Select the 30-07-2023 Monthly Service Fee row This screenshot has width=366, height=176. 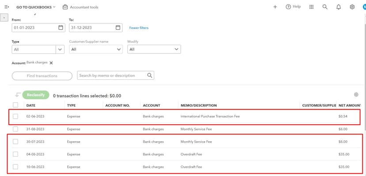click(x=15, y=142)
